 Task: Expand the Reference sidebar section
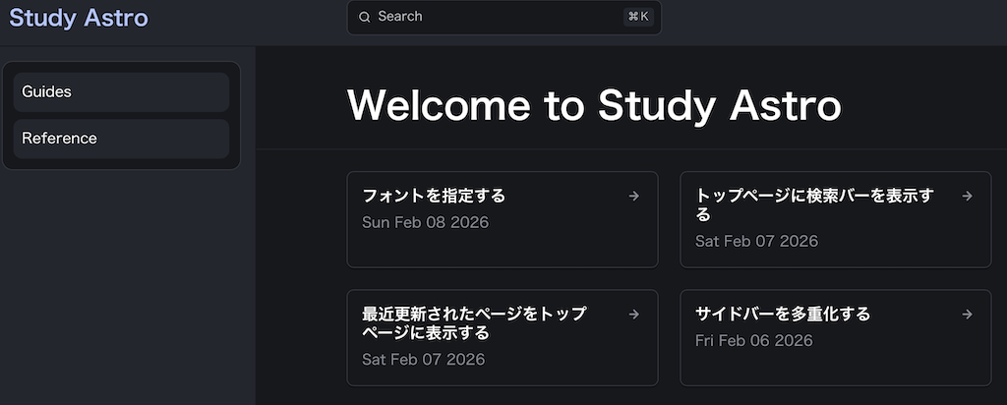point(121,139)
